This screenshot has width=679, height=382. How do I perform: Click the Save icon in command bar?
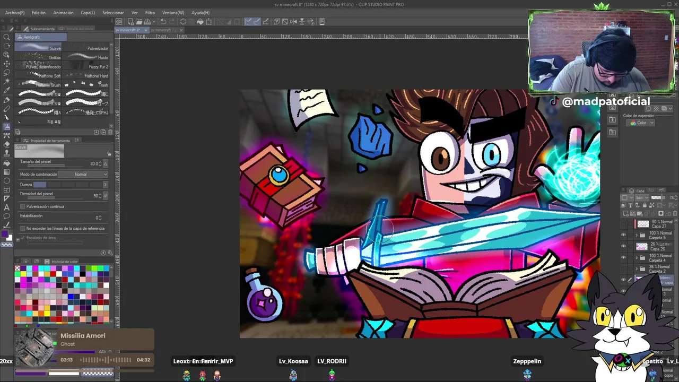[x=147, y=22]
